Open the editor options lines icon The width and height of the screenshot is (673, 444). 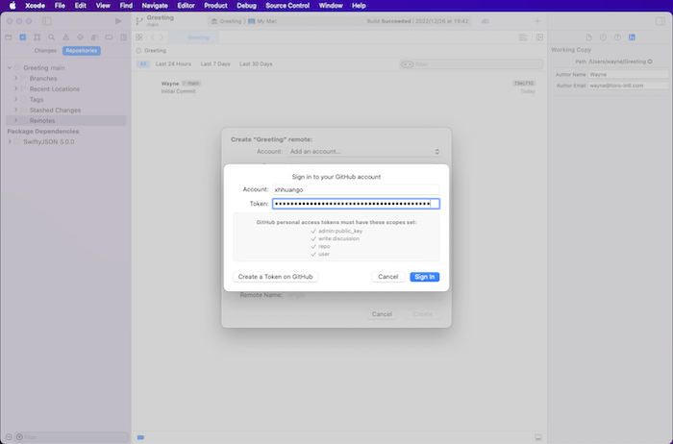[x=523, y=37]
